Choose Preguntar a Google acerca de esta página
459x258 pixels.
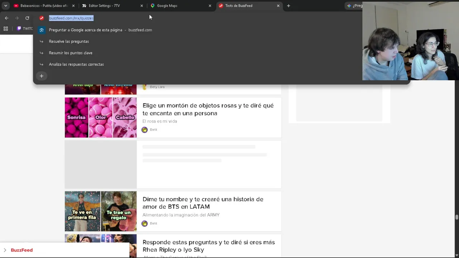222,30
